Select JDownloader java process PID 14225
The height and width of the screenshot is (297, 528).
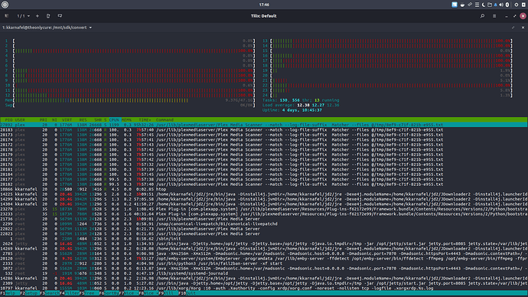click(264, 194)
